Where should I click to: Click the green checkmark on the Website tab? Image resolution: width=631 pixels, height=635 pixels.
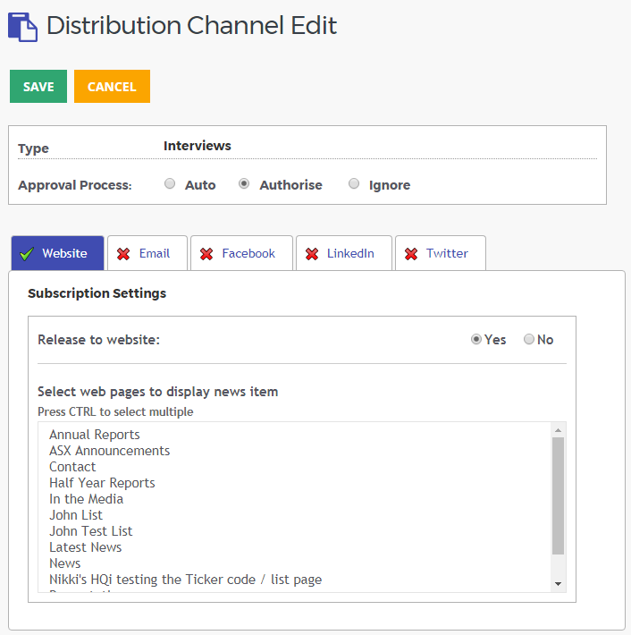(27, 254)
